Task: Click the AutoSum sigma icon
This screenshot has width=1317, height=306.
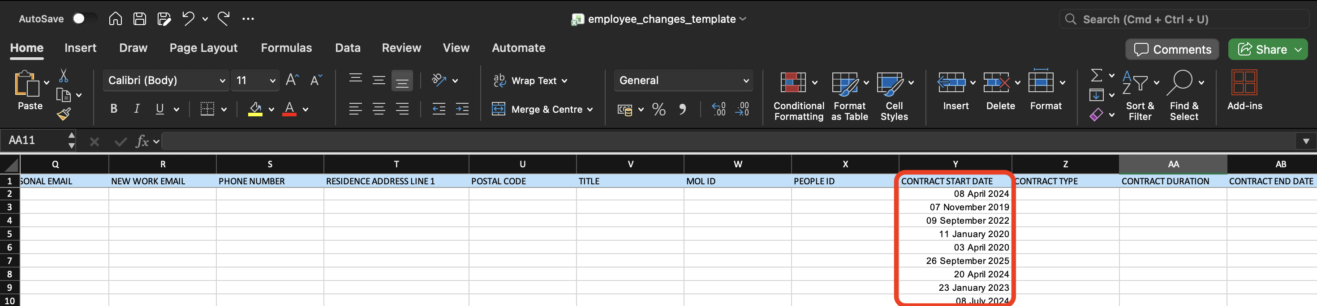Action: coord(1096,76)
